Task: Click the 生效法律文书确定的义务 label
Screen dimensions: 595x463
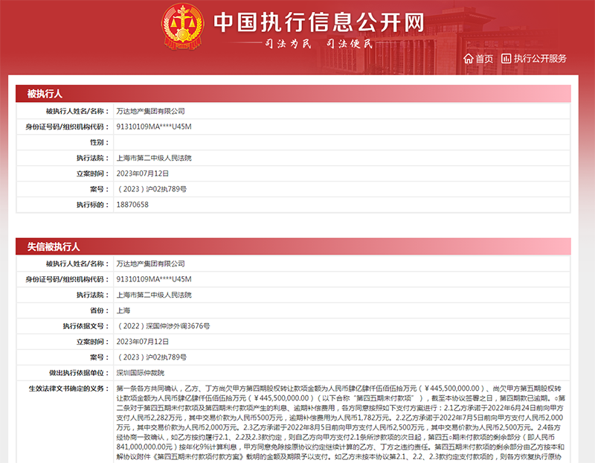Action: coord(68,389)
